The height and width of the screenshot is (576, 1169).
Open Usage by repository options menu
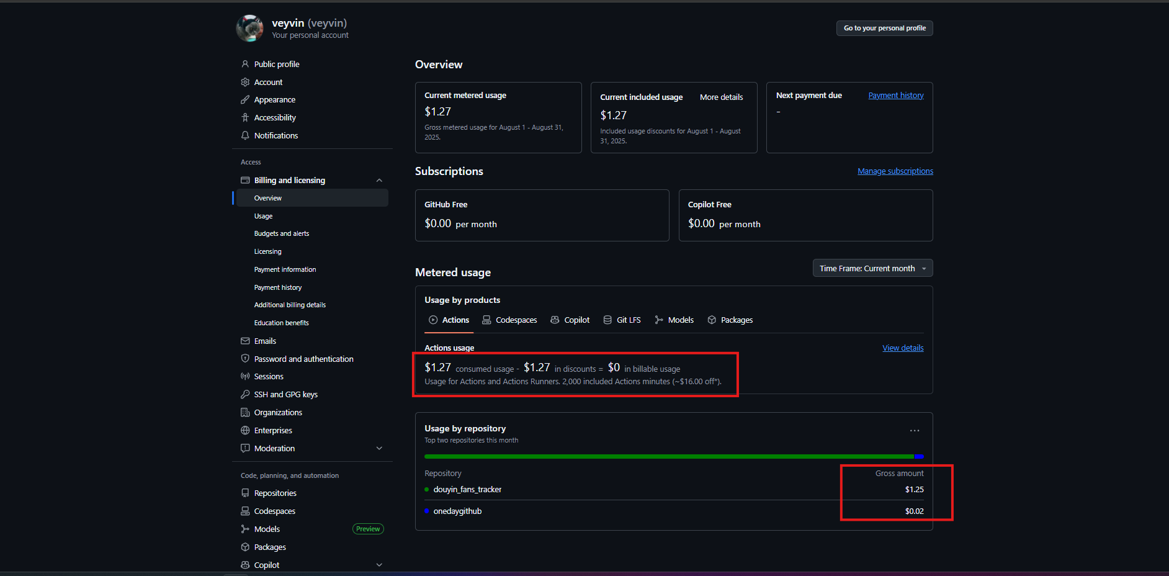[x=914, y=431]
